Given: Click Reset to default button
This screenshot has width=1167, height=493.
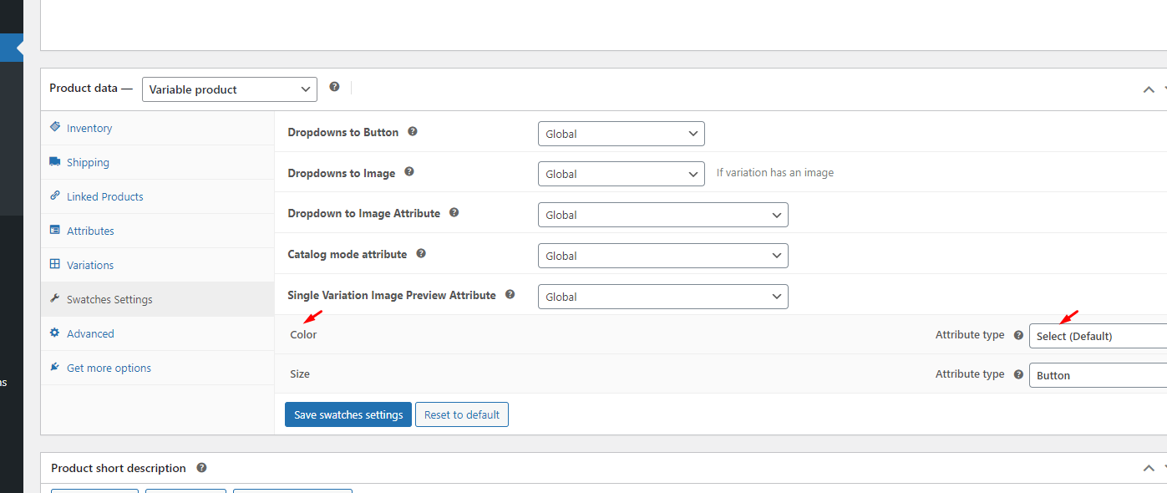Looking at the screenshot, I should click(x=462, y=414).
